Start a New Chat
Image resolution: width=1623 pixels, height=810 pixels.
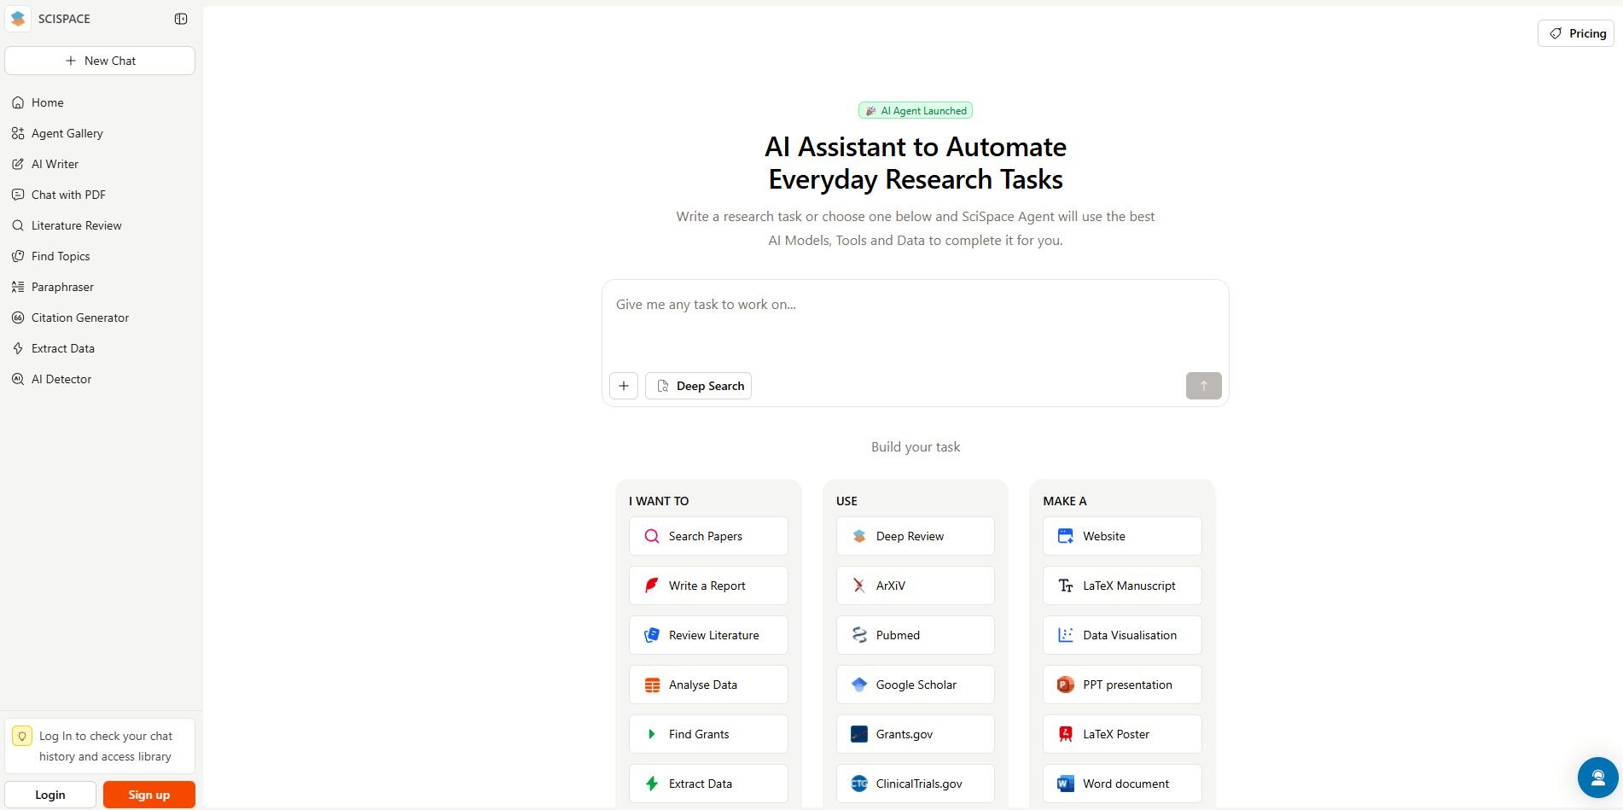point(100,61)
